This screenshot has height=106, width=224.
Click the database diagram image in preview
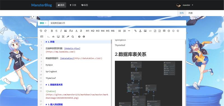(148, 83)
